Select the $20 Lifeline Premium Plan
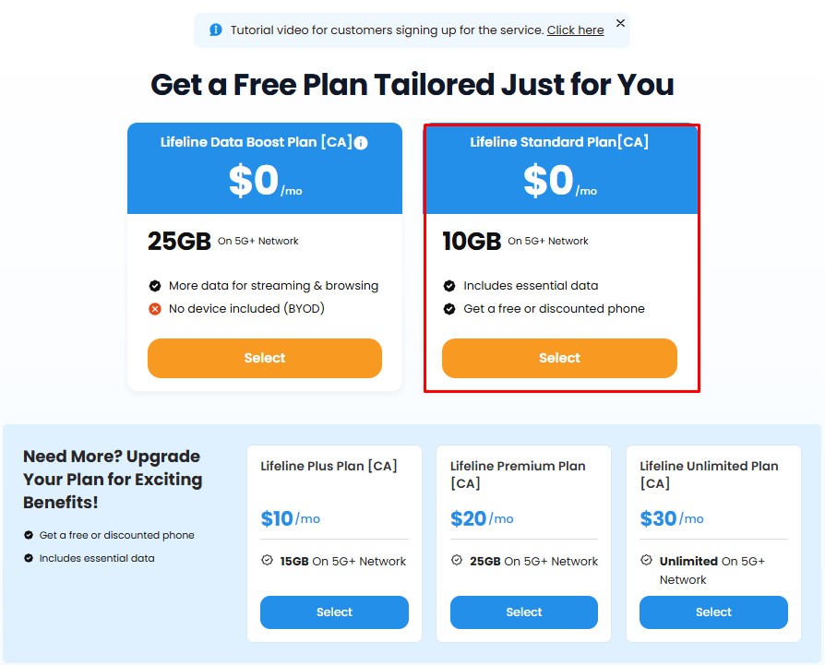 point(524,612)
